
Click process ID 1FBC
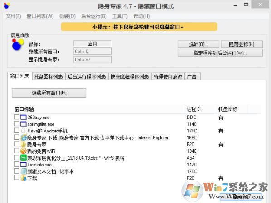192,137
